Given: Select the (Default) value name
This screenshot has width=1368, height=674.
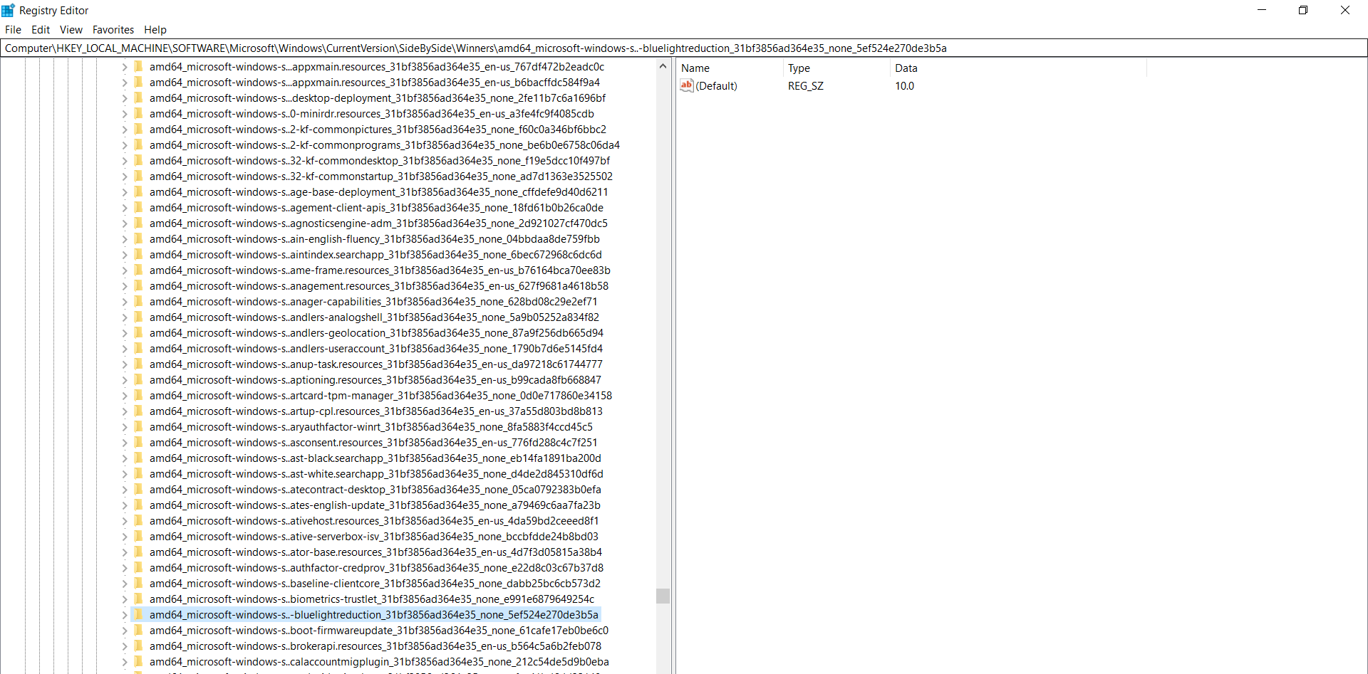Looking at the screenshot, I should [x=716, y=86].
